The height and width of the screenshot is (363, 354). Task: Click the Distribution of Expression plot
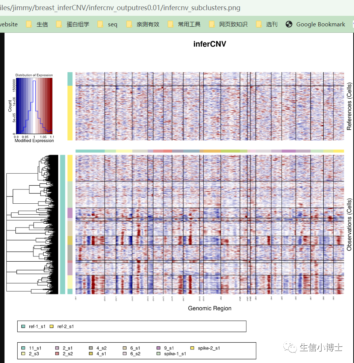[x=34, y=105]
